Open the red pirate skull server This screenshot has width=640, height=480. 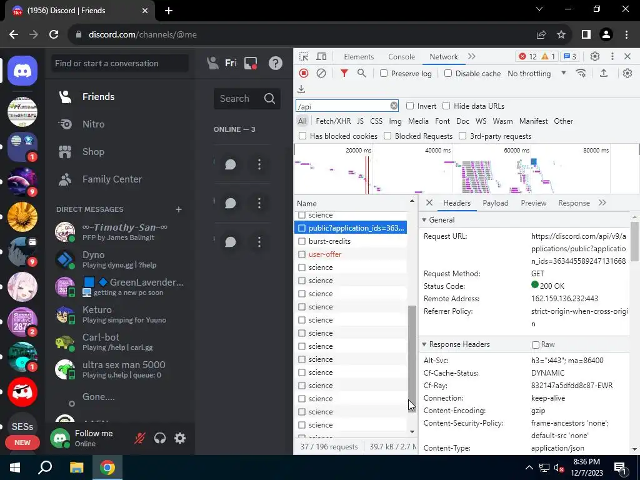[22, 392]
